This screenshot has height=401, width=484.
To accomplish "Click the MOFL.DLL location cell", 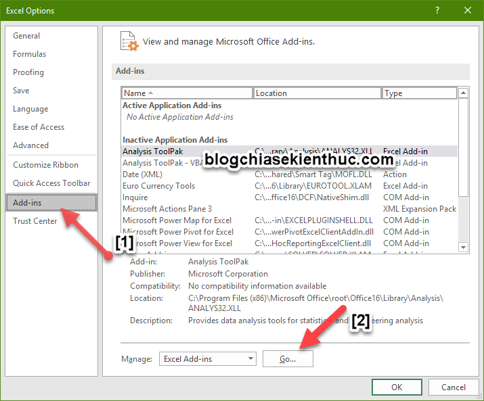I will (x=313, y=174).
